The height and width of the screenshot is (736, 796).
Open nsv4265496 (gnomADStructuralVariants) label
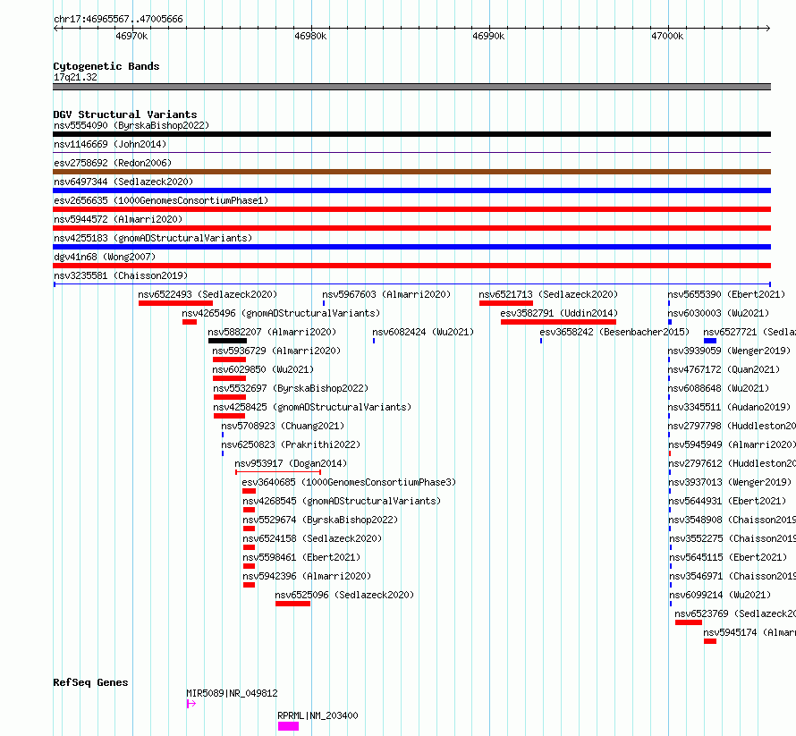281,313
